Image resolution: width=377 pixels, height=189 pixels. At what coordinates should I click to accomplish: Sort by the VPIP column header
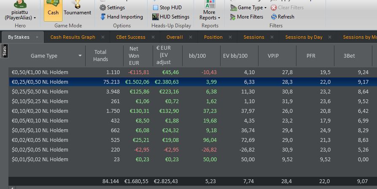[x=273, y=56]
